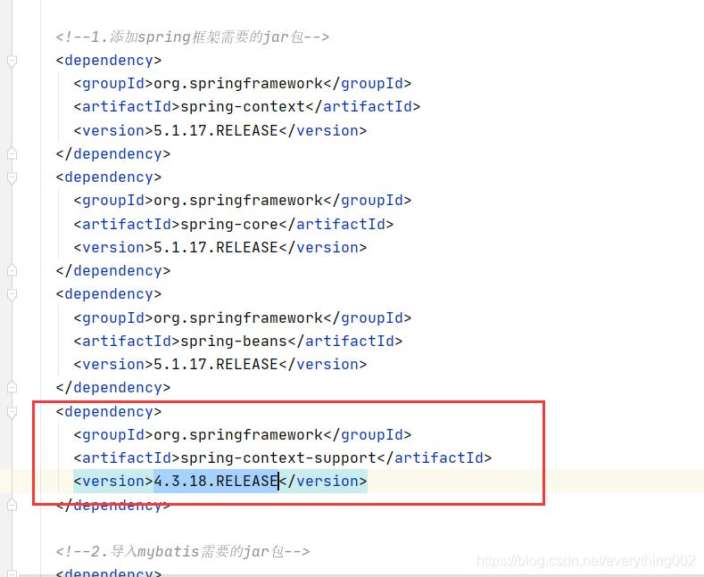Place cursor in artifactId 'spring-context-support' line

(x=283, y=457)
